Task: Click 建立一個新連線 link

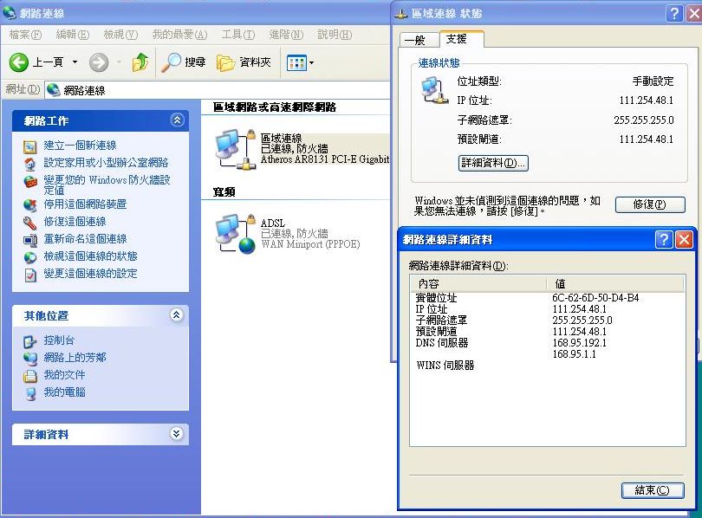Action: click(x=80, y=146)
